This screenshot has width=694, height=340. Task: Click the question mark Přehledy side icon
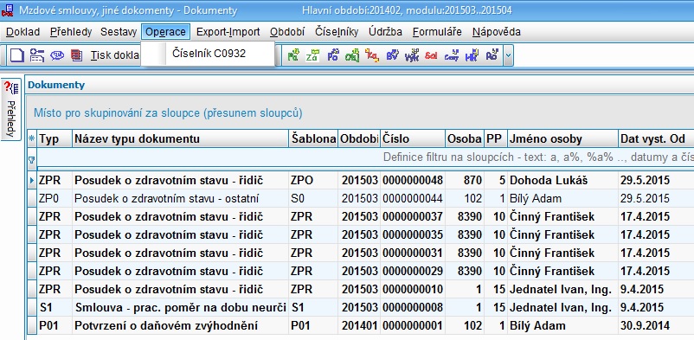tap(10, 87)
